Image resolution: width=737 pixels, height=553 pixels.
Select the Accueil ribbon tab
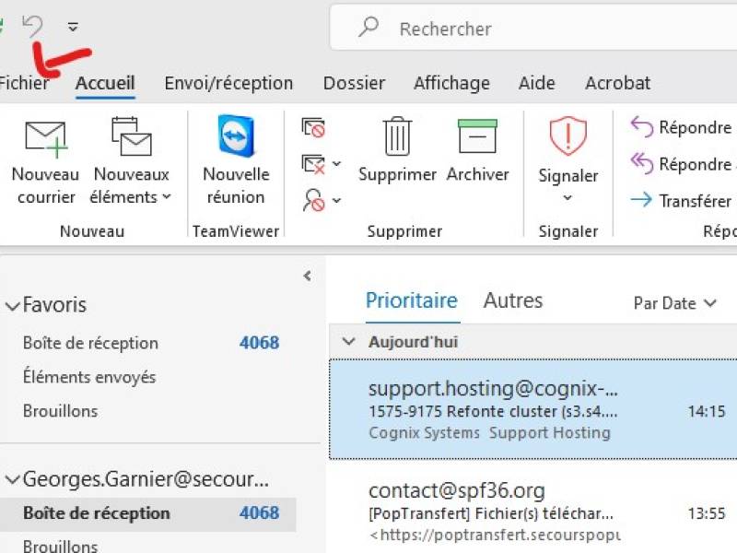pos(105,83)
